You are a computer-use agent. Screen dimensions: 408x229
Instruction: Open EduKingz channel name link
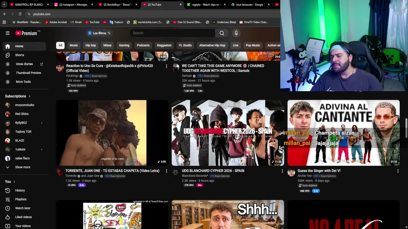coord(72,76)
